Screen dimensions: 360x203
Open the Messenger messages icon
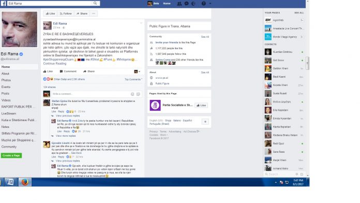[186, 4]
